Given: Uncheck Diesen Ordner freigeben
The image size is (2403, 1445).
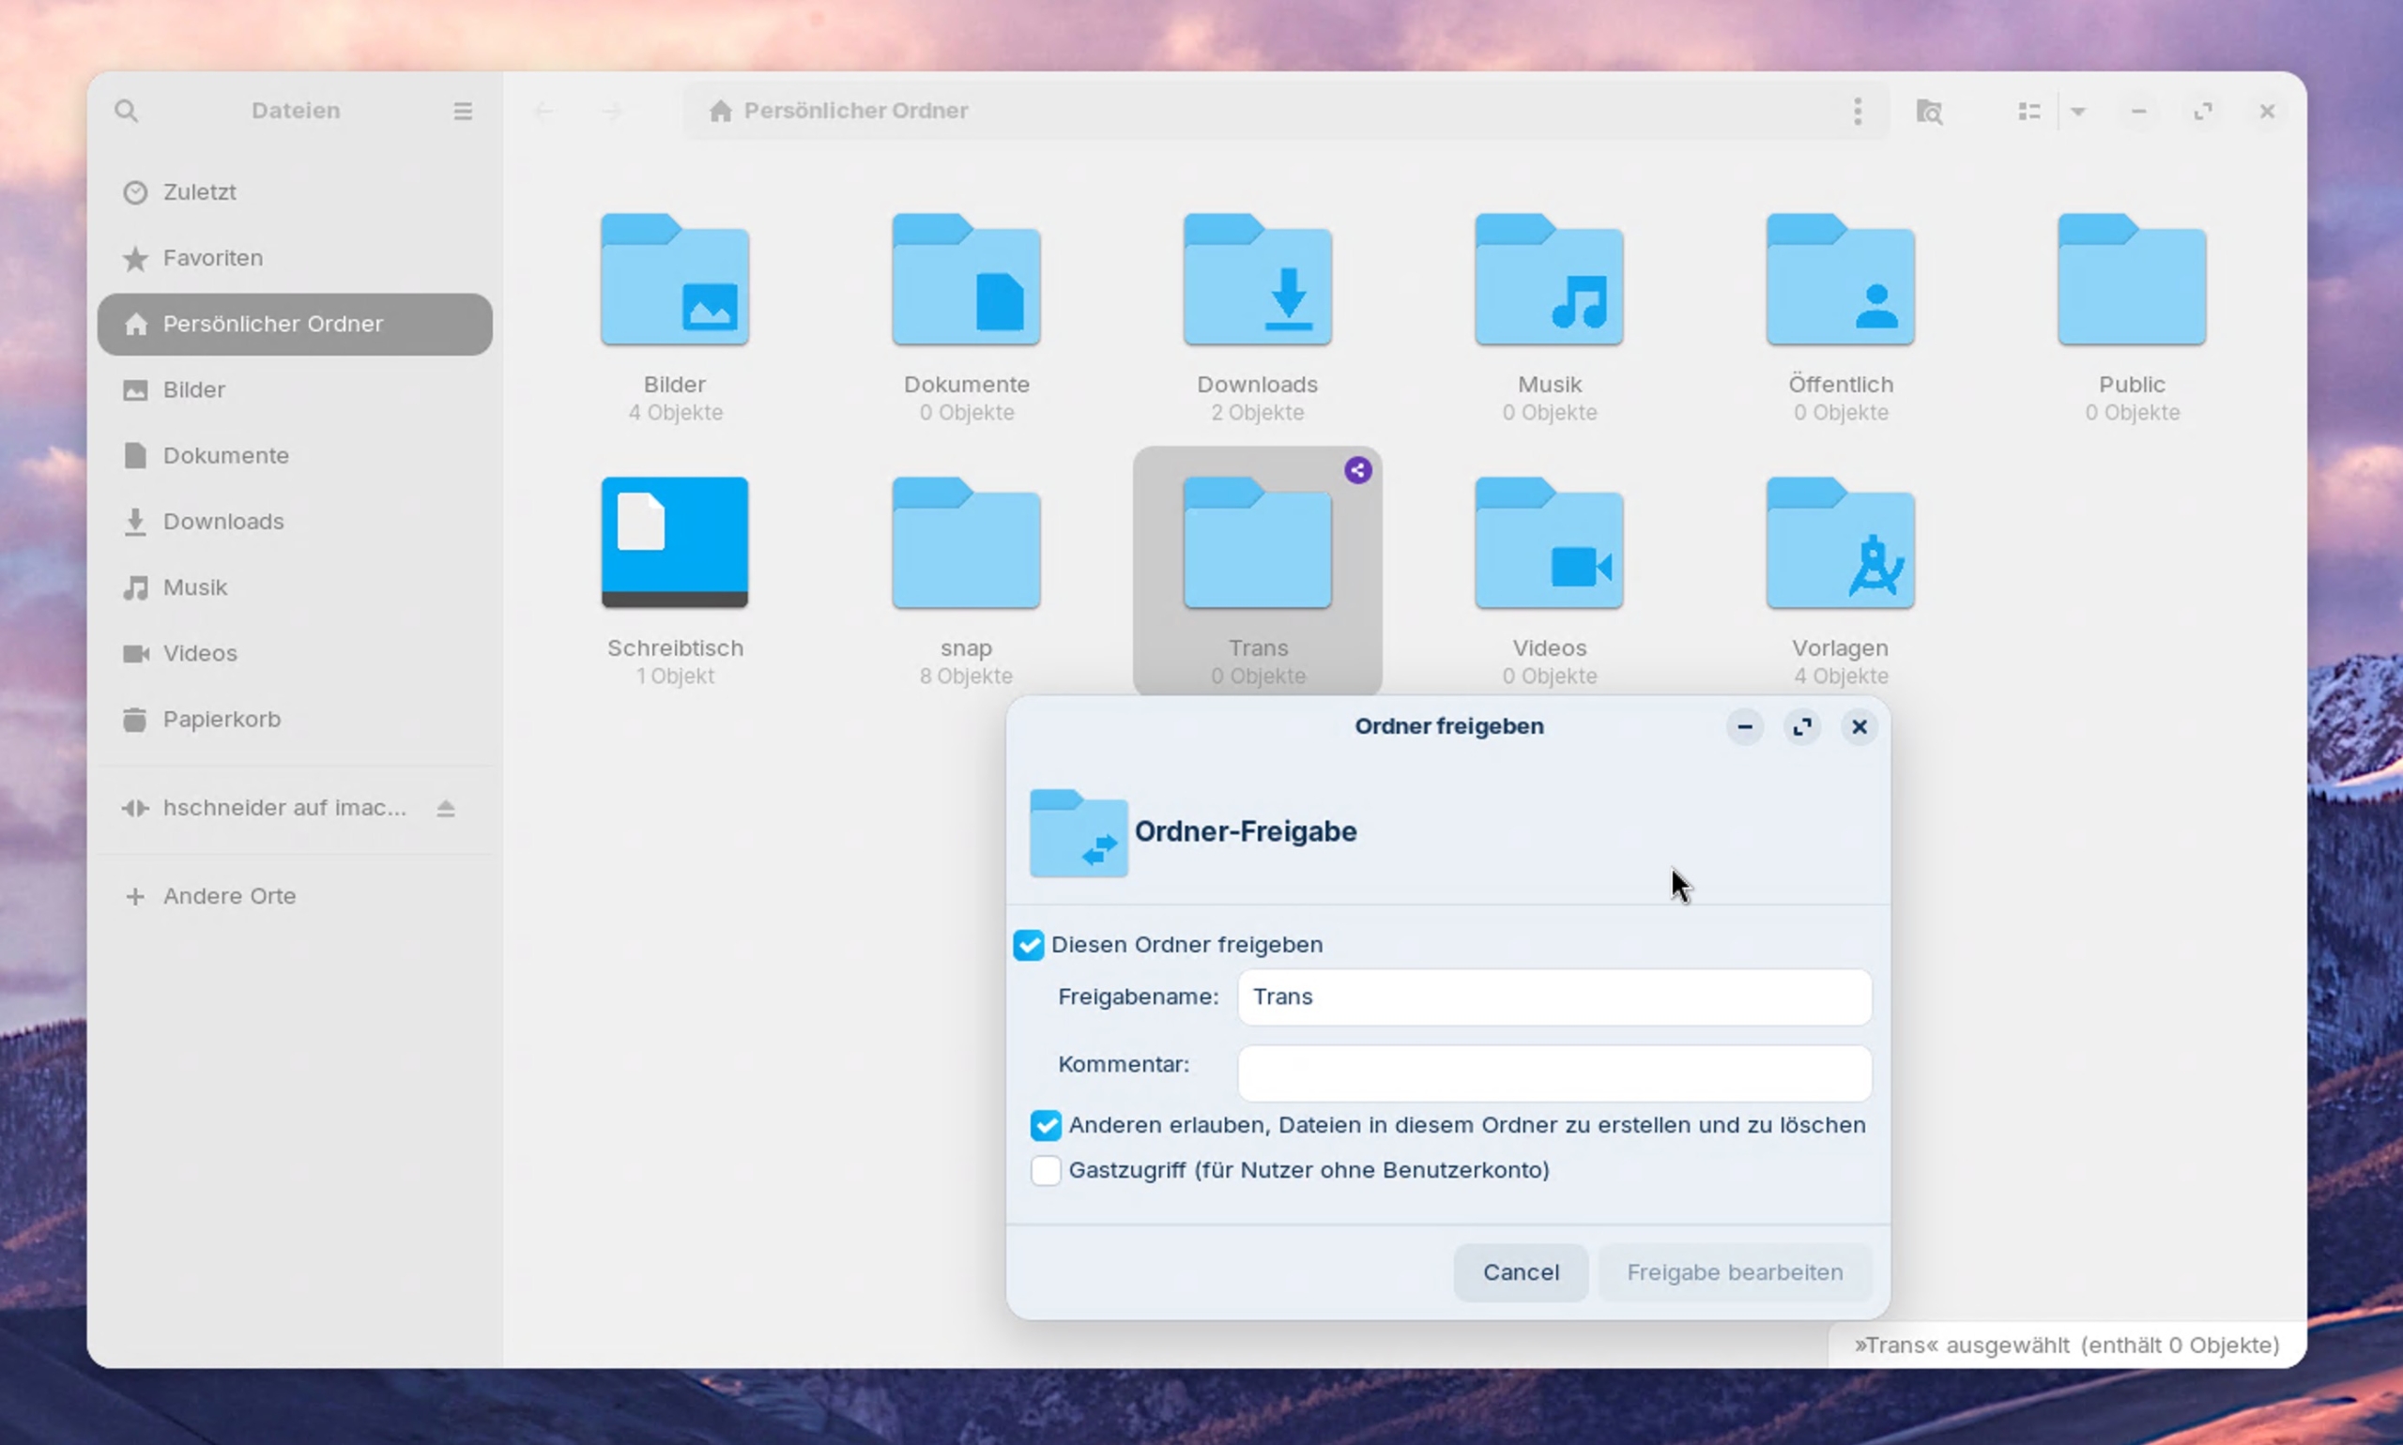Looking at the screenshot, I should tap(1030, 944).
